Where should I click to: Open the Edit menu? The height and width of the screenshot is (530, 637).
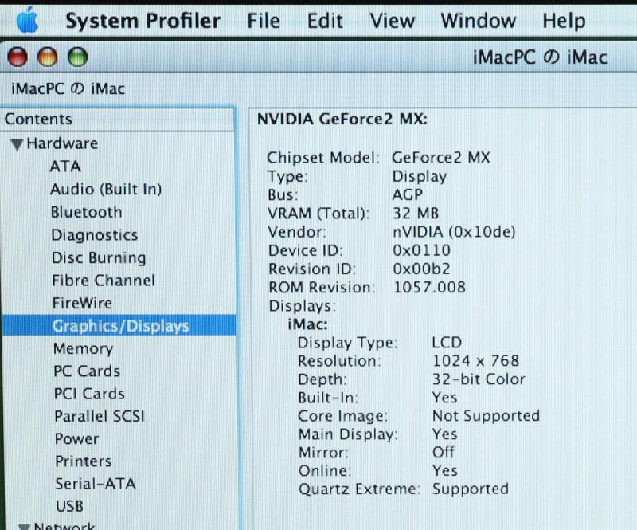(325, 21)
